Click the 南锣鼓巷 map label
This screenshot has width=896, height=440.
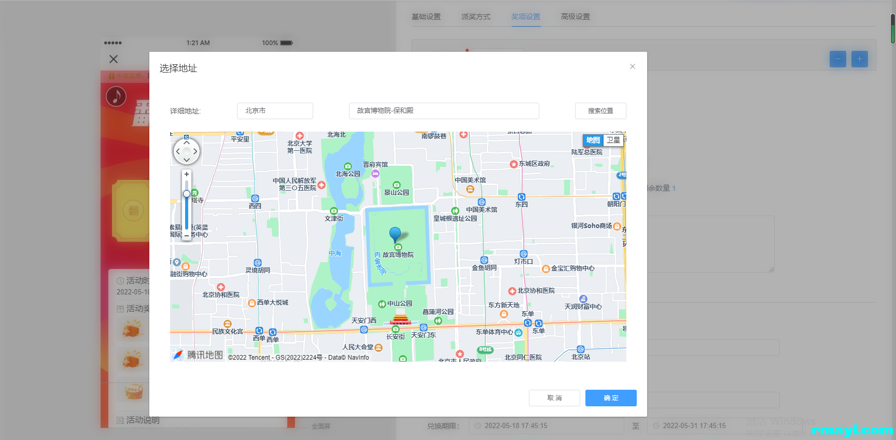click(x=434, y=136)
